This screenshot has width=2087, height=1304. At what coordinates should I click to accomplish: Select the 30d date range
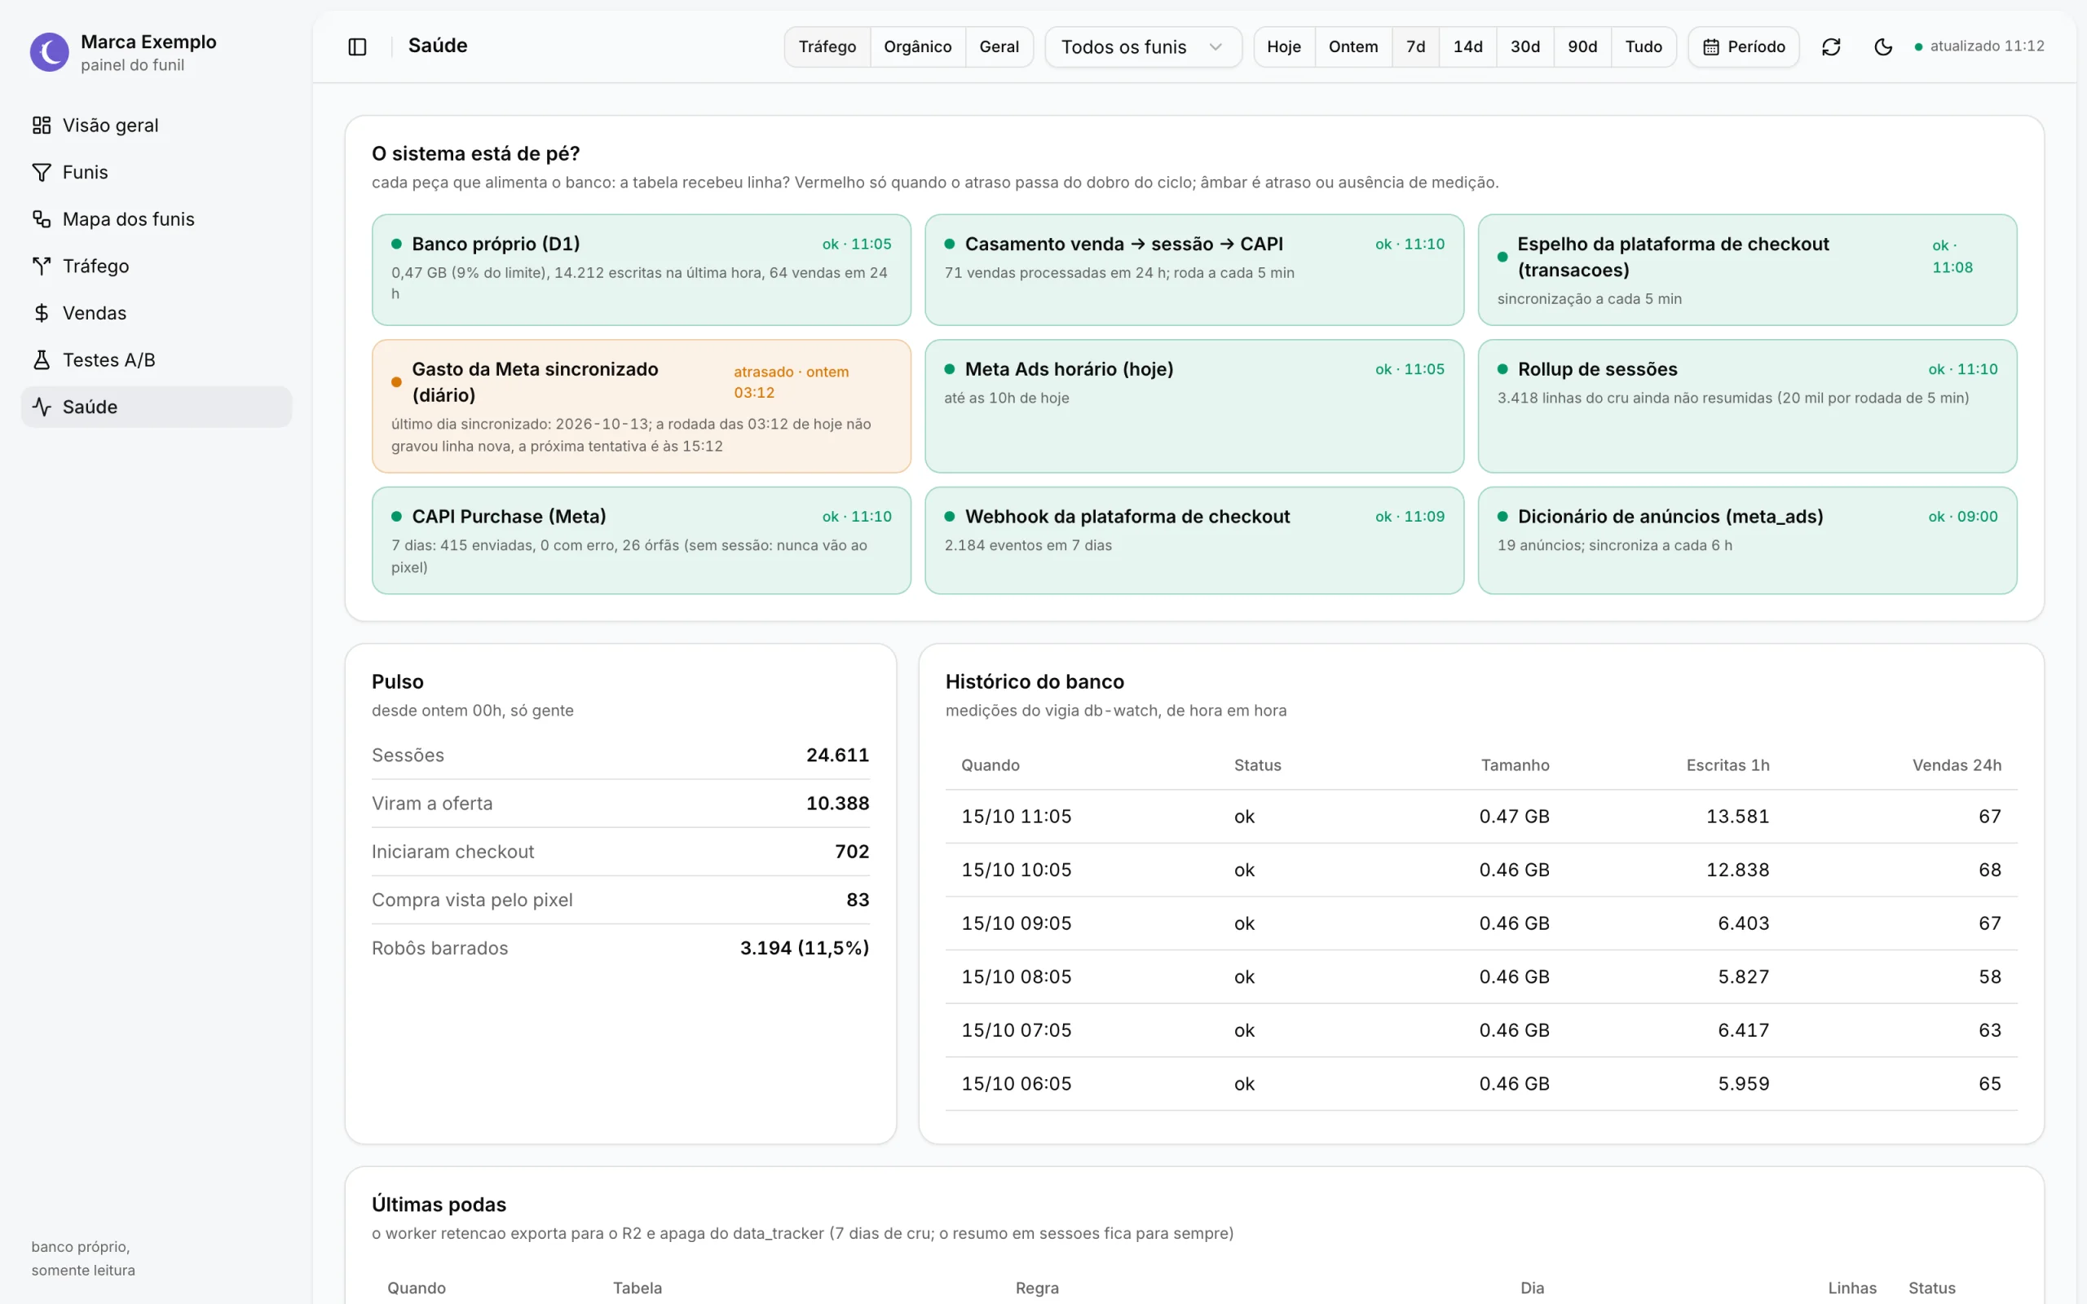click(1524, 46)
